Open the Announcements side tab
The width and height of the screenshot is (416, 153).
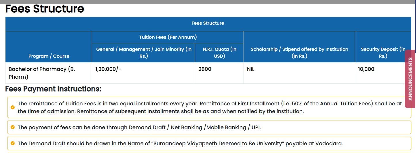tap(410, 79)
